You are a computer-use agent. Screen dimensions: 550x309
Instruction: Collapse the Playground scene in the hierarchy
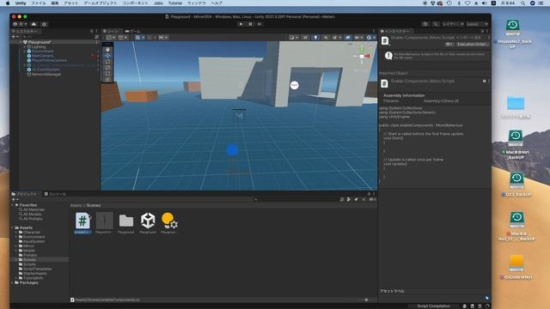pyautogui.click(x=21, y=42)
